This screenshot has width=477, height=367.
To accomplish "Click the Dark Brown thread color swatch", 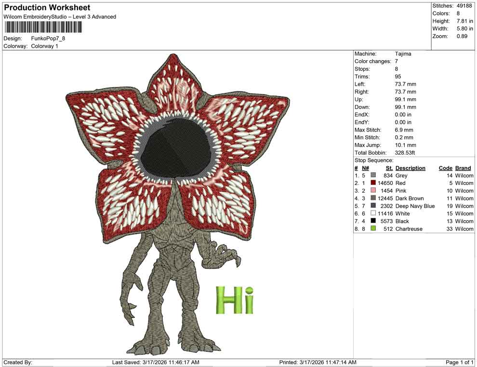I will click(373, 198).
